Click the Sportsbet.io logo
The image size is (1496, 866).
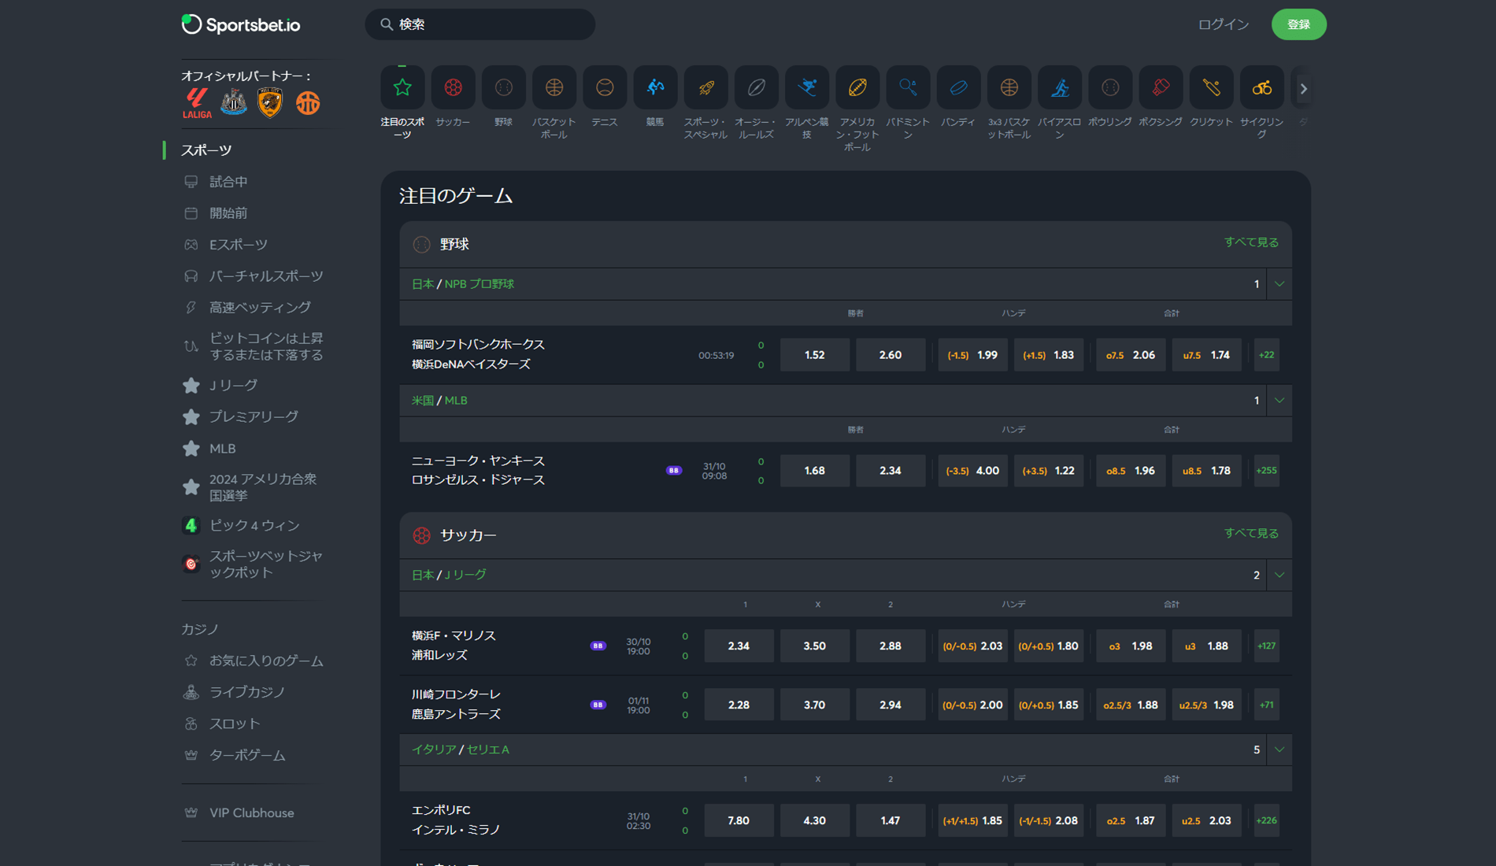pyautogui.click(x=241, y=24)
